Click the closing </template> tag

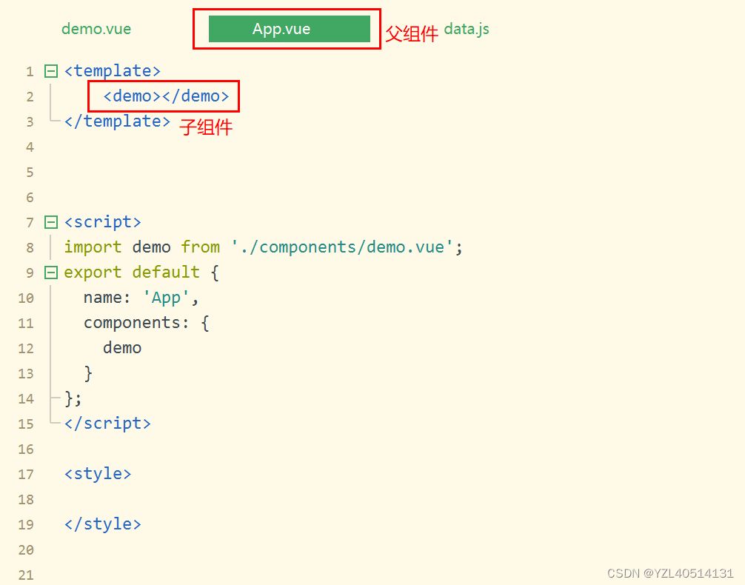[117, 121]
